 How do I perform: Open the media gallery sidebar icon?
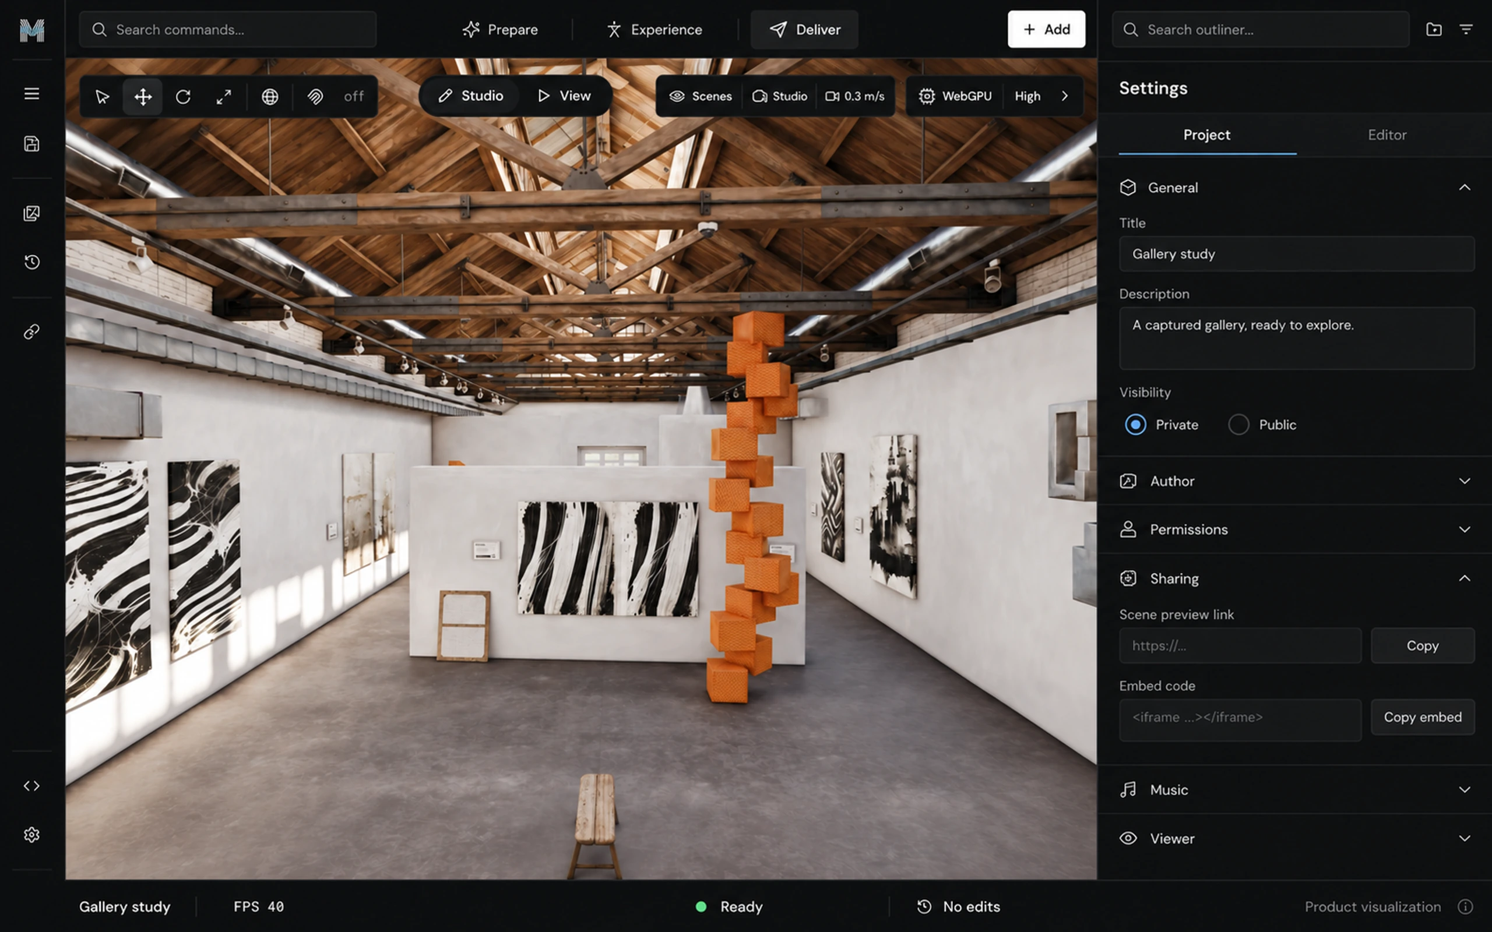[31, 213]
